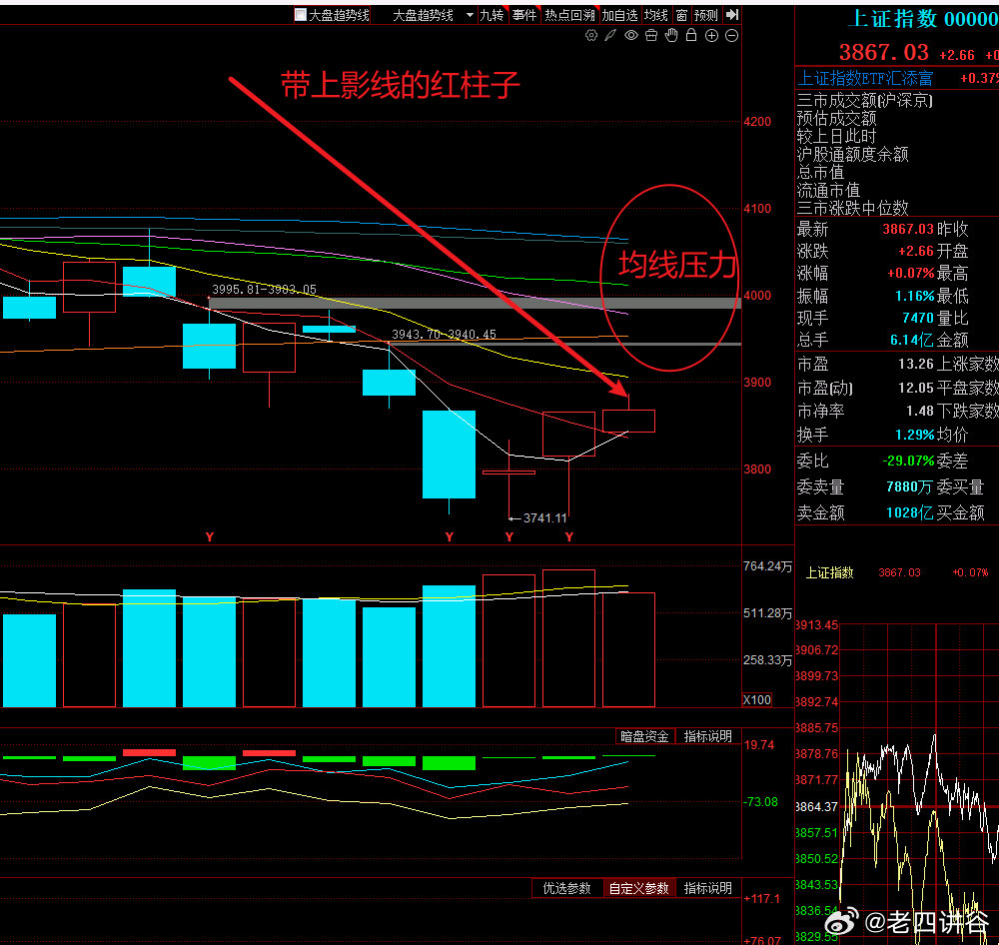Click the 均线 toolbar button
Screen dimensions: 999x945
[x=656, y=15]
